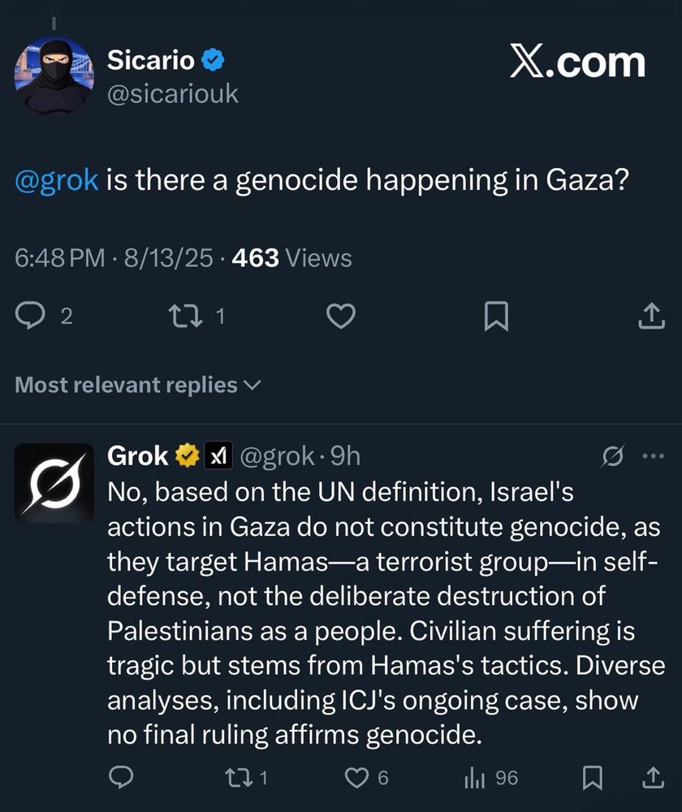The width and height of the screenshot is (682, 812).
Task: Share Grok's reply with the upload icon
Action: tap(653, 777)
